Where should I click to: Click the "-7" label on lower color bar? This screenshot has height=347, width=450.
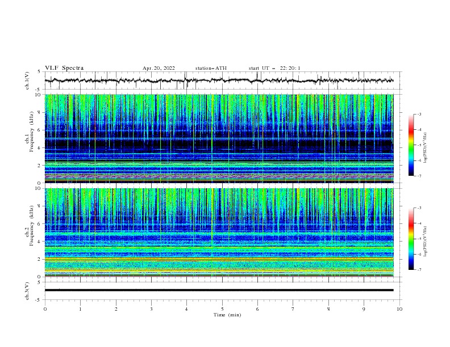coord(419,270)
